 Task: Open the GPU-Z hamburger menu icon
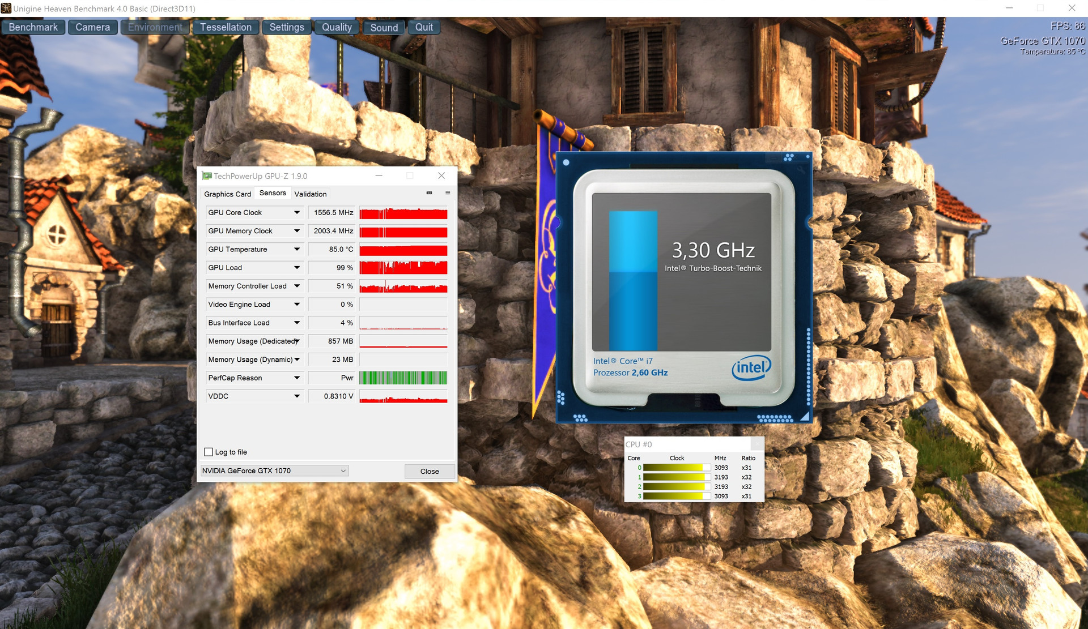pos(448,193)
